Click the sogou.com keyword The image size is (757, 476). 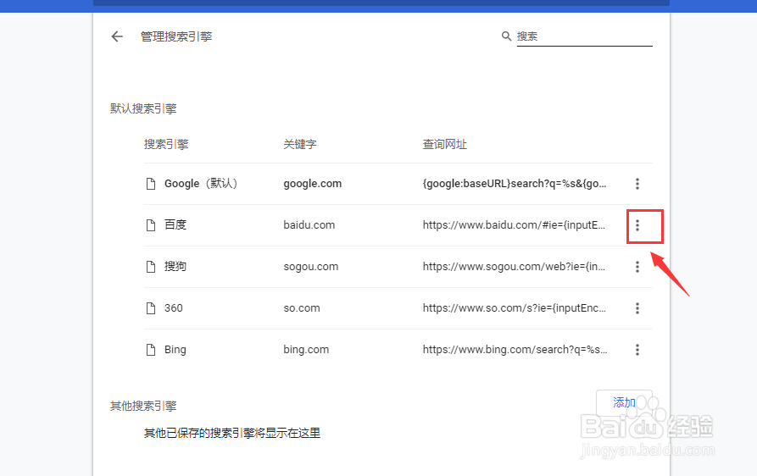(311, 267)
